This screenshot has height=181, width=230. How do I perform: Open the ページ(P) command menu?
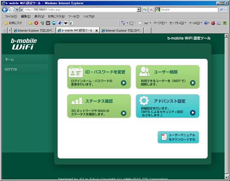[160, 23]
